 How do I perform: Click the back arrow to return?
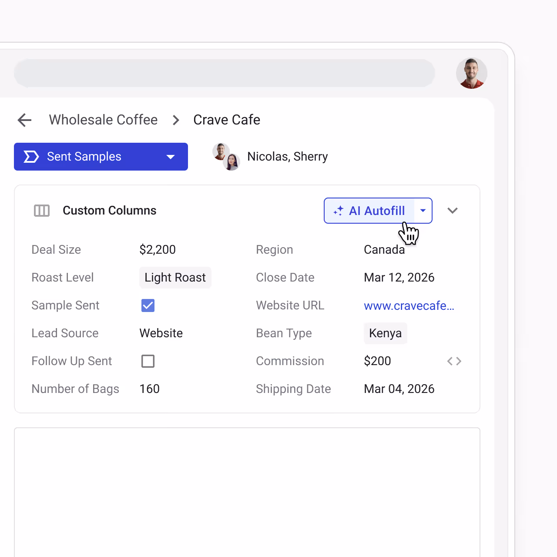[24, 120]
